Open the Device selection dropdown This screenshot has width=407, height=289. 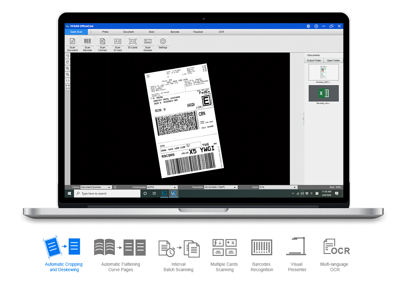(109, 187)
